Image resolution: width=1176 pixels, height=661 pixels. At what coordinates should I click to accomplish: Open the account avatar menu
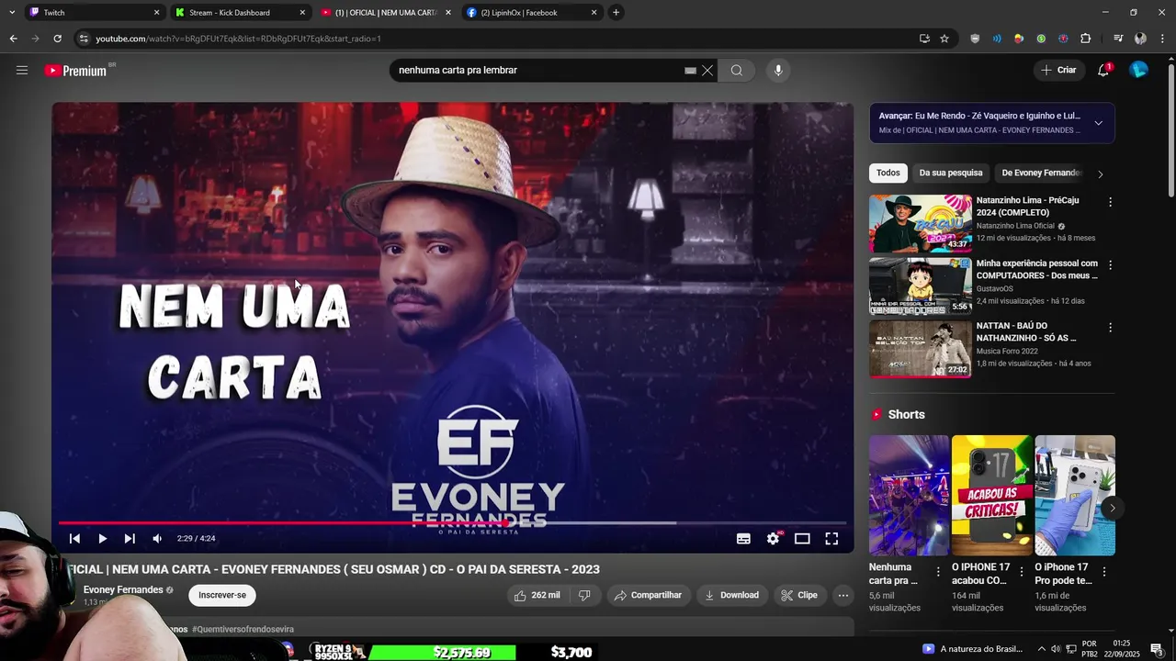[x=1138, y=70]
